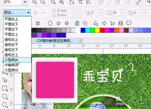
Task: Select the callout shapes tool
Action: (129, 23)
